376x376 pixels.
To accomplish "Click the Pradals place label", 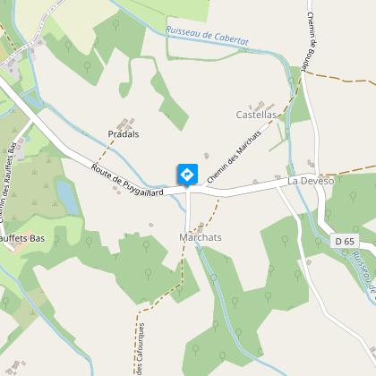I will point(124,134).
